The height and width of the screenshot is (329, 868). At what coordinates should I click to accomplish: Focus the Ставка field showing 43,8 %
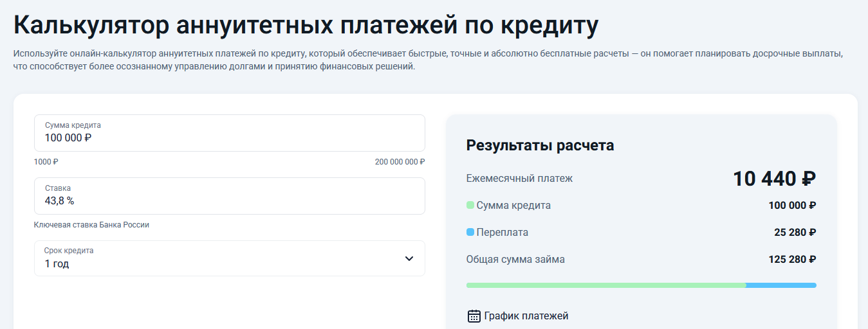[229, 196]
